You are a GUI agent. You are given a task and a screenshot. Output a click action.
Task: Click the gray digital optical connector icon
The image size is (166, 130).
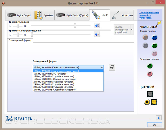tap(150, 94)
